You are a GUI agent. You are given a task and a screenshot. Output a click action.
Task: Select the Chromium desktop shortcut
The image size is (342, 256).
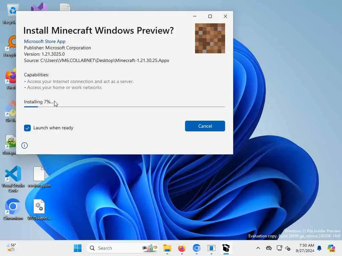pyautogui.click(x=13, y=209)
